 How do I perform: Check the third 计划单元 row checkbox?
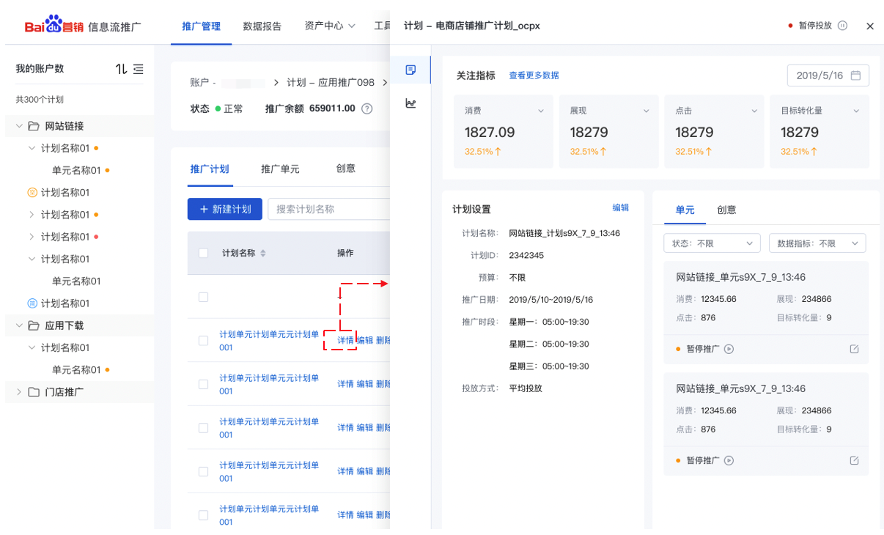pos(203,428)
